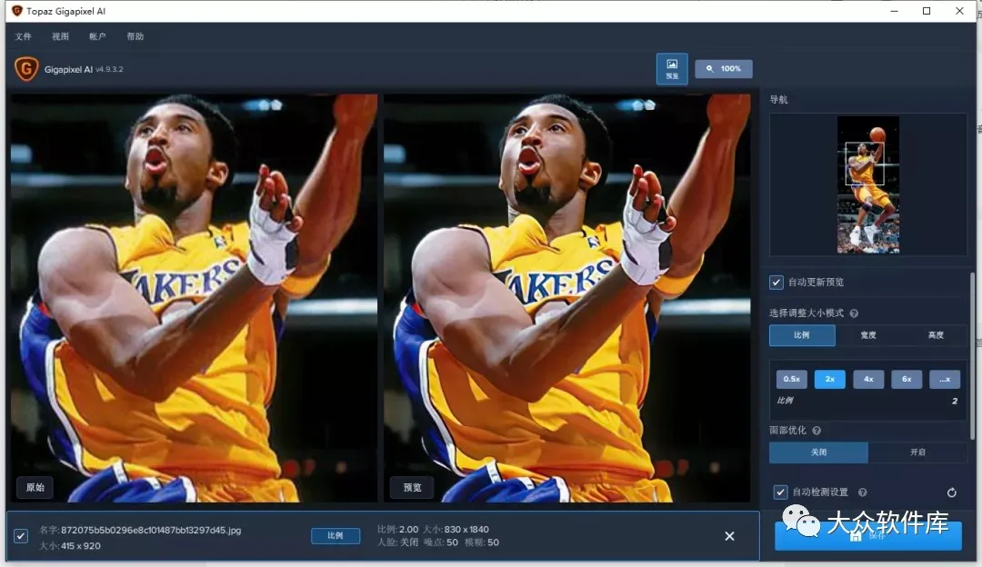982x567 pixels.
Task: Click the help icon beside 选择调整大小模式
Action: point(854,313)
